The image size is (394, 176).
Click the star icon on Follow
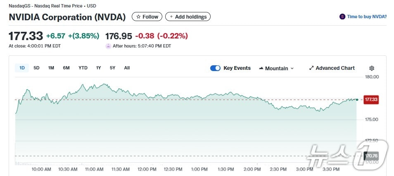tap(138, 17)
